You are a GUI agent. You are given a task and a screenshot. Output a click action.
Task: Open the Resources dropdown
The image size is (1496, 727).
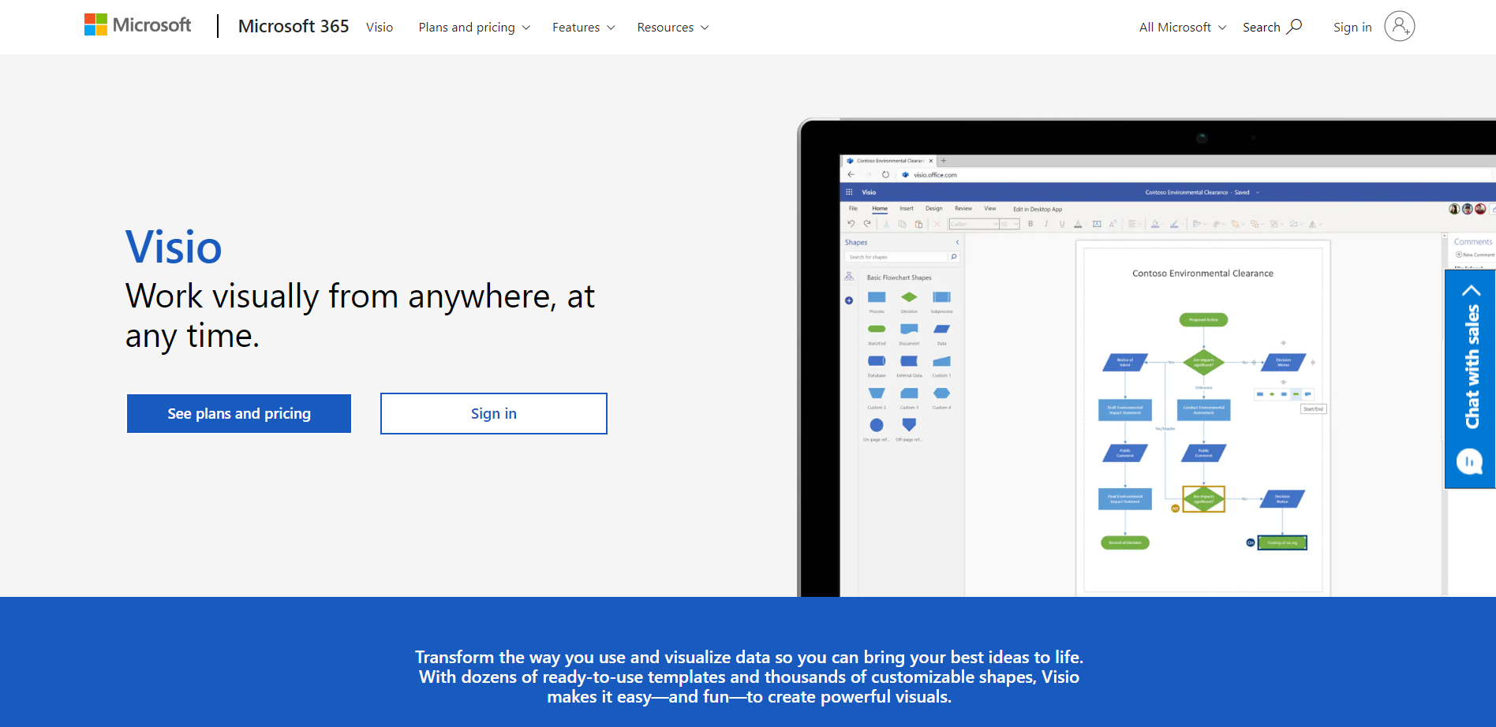click(x=673, y=27)
